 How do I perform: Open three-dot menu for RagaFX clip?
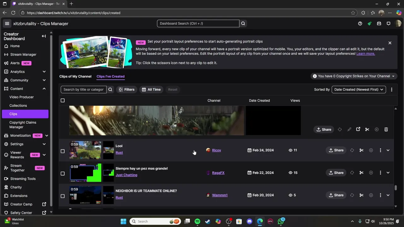point(380,173)
